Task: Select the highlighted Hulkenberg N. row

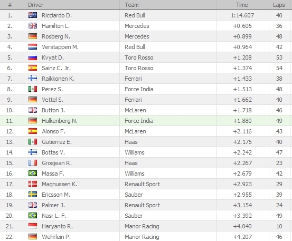Action: tap(146, 121)
